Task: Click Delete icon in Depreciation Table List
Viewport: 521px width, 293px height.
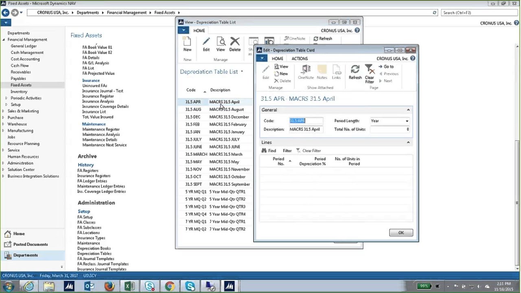Action: pyautogui.click(x=235, y=44)
